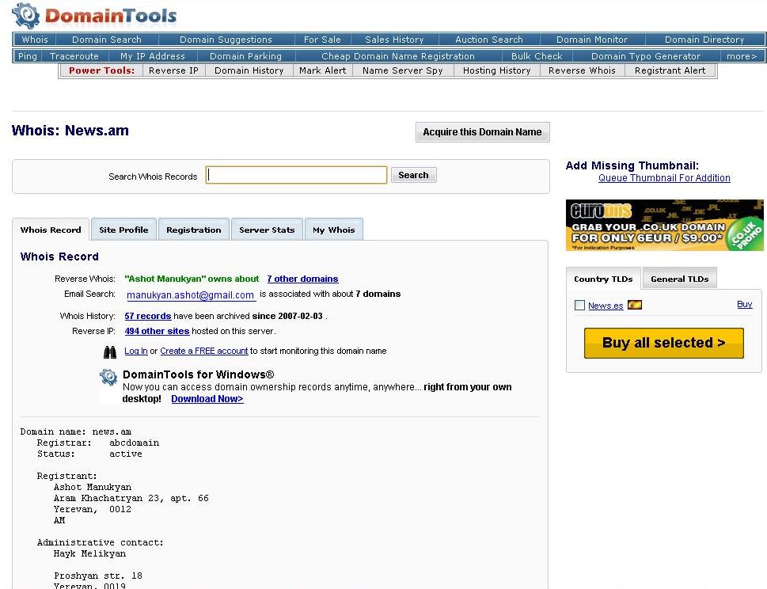The image size is (767, 589).
Task: Click the EuroDNS .co.uk domain banner ad
Action: pyautogui.click(x=664, y=225)
